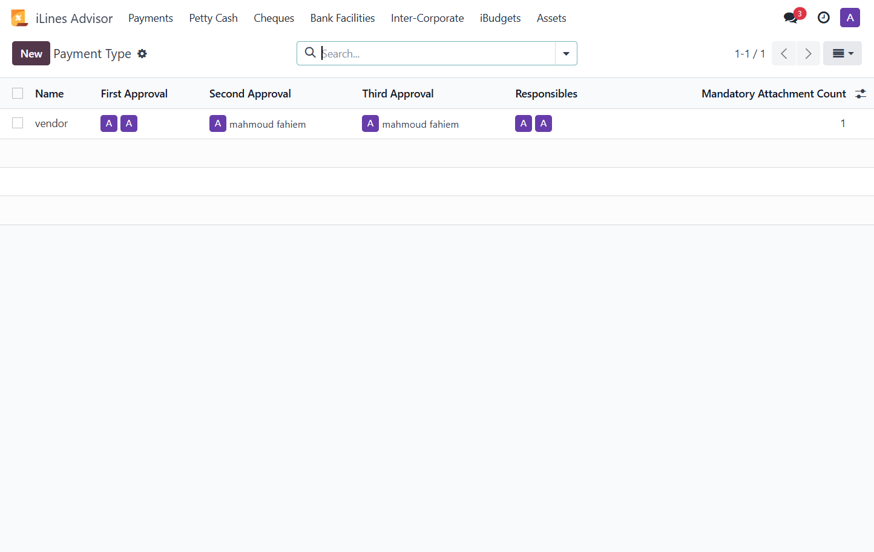Click mahmoud fahiem under Second Approval
This screenshot has height=552, width=874.
[268, 124]
